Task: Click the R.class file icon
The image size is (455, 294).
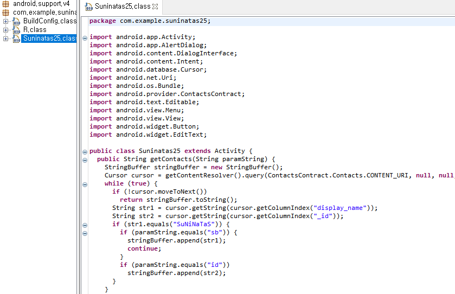Action: [x=16, y=30]
